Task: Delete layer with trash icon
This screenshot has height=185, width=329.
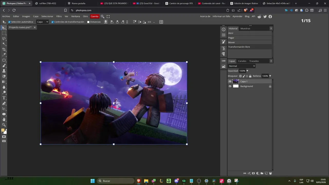Action: tap(270, 173)
